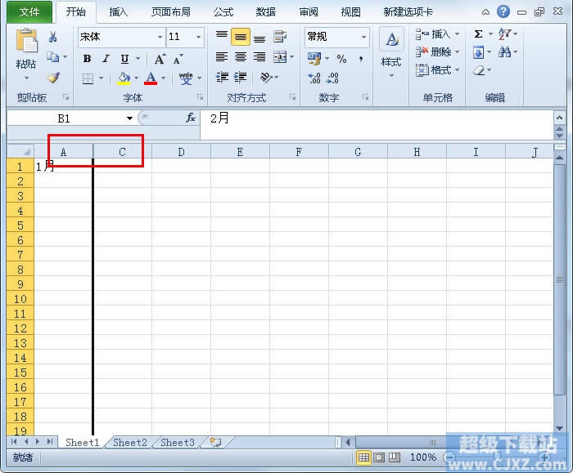Toggle top vertical alignment
Image resolution: width=573 pixels, height=473 pixels.
pyautogui.click(x=222, y=37)
